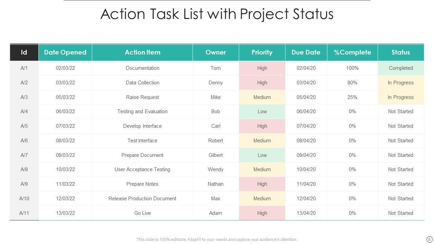Click the Low priority cell for Bob
Image resolution: width=434 pixels, height=244 pixels.
(x=262, y=111)
